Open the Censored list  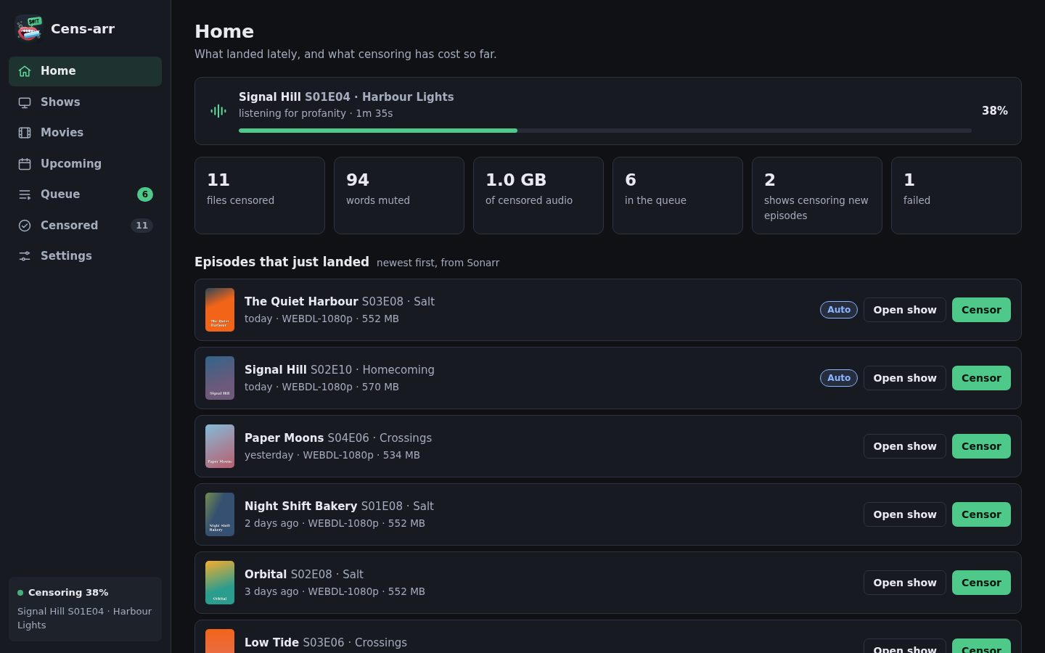(x=85, y=226)
